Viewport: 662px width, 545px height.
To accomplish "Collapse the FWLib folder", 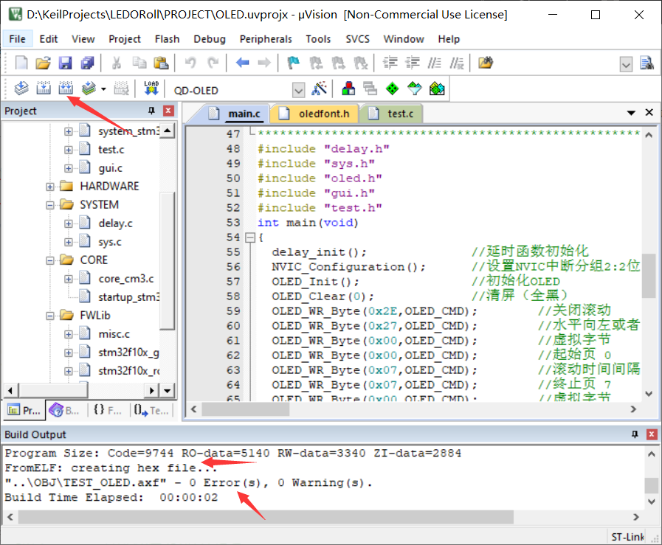I will (50, 316).
